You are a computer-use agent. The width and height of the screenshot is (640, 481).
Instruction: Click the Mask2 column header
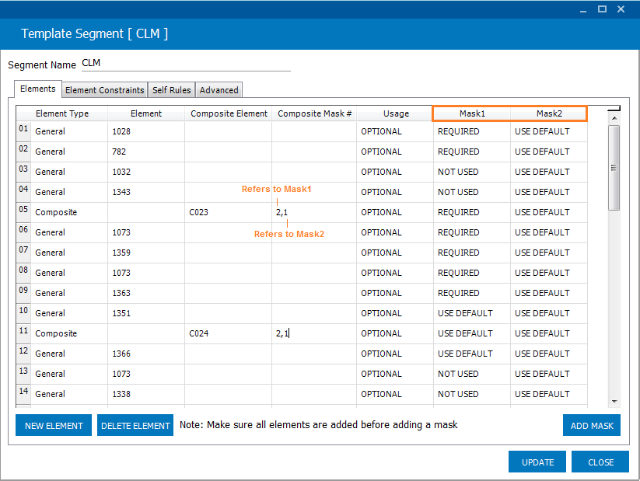549,113
